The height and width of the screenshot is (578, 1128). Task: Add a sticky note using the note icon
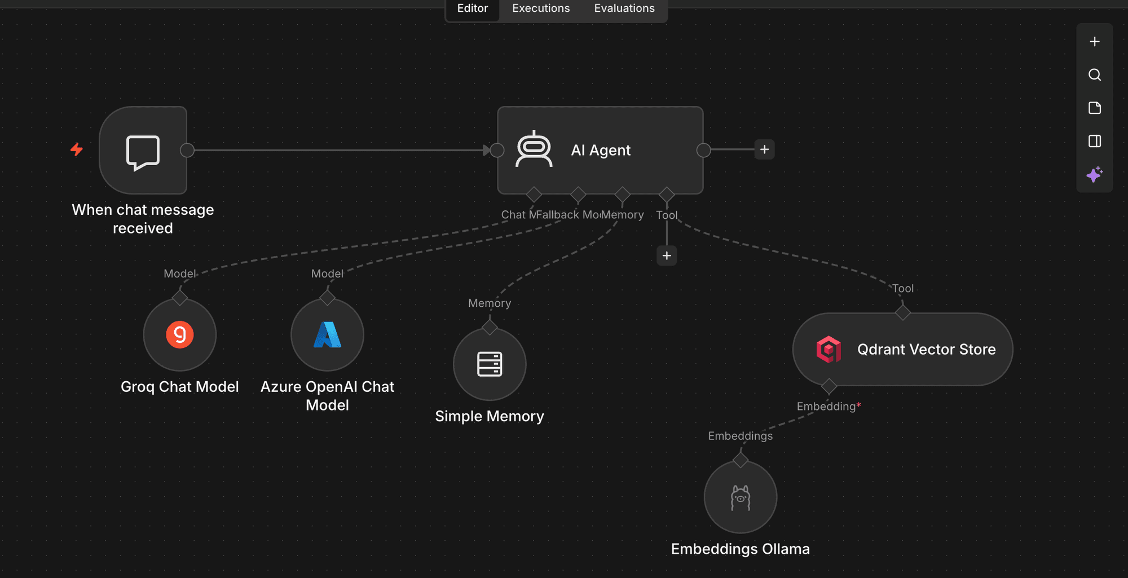tap(1095, 108)
